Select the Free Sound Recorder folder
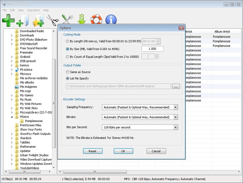The image size is (243, 183). [33, 48]
